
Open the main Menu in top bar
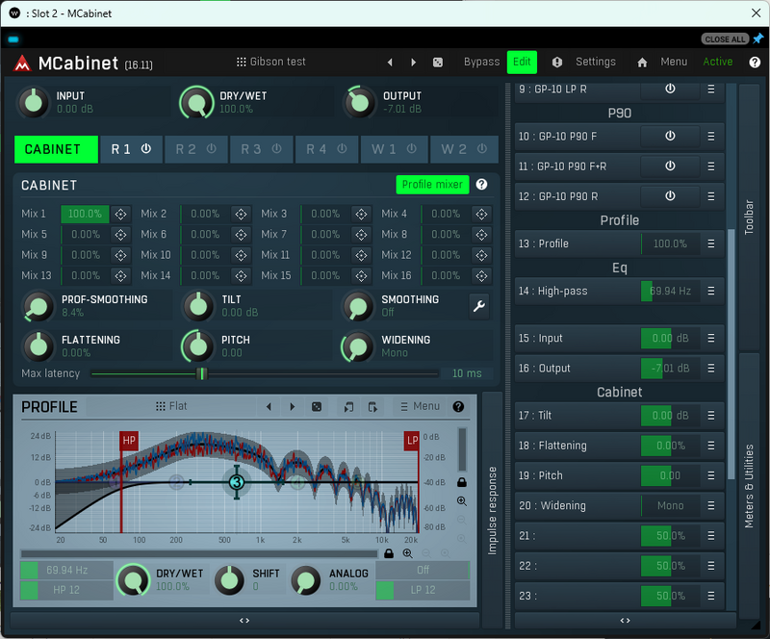[674, 62]
